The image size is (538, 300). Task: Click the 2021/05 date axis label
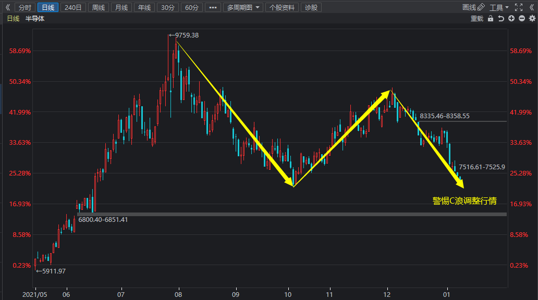pyautogui.click(x=34, y=294)
